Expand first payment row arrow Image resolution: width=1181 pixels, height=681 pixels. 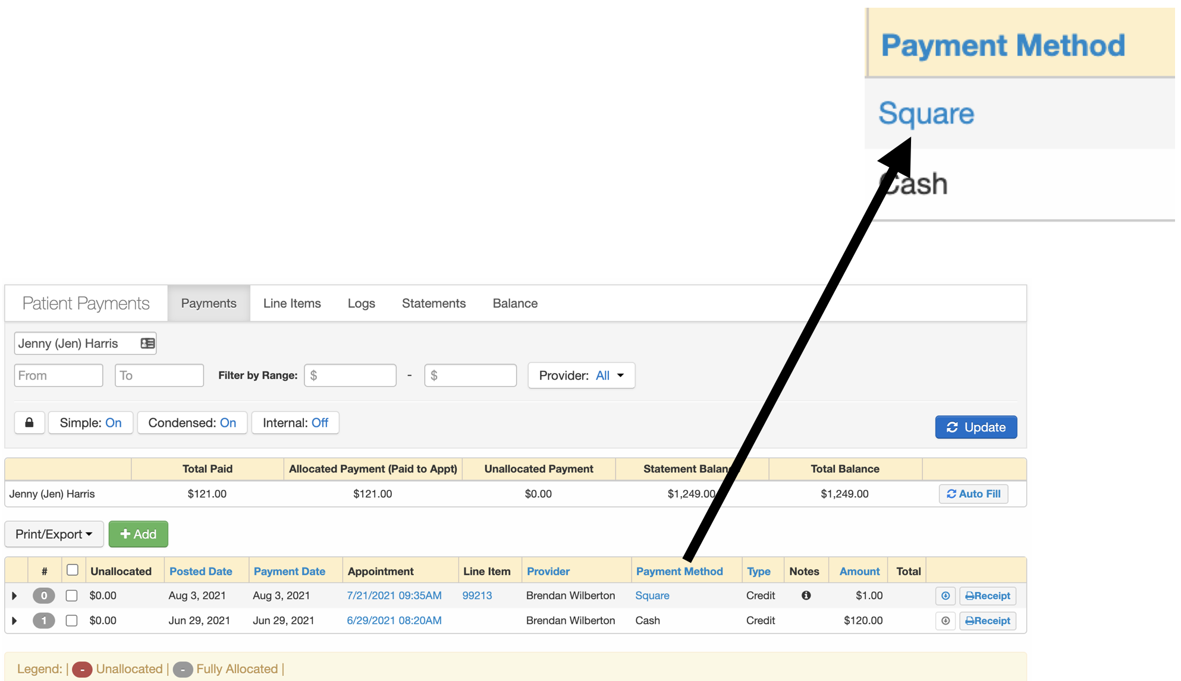point(14,596)
